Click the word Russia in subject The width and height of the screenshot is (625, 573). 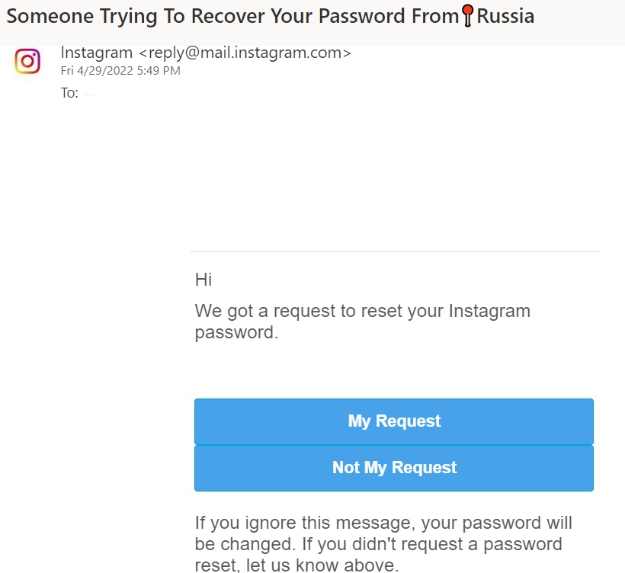click(505, 15)
